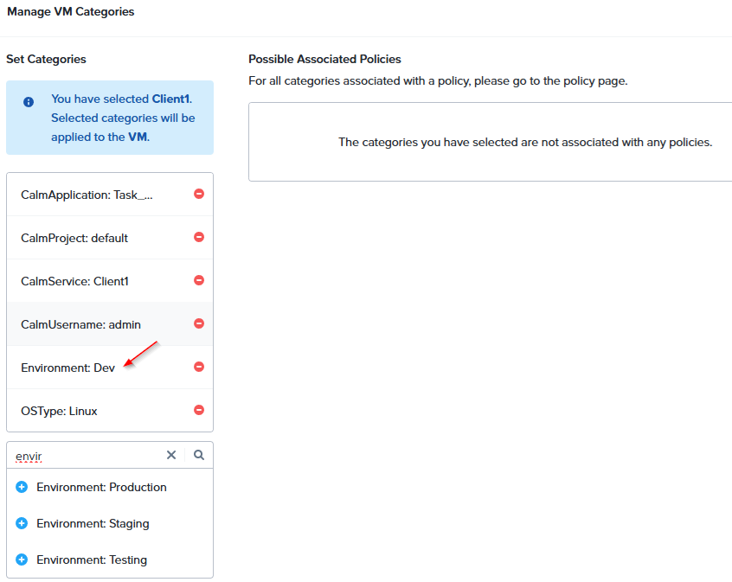The width and height of the screenshot is (732, 582).
Task: Click the info icon in blue banner
Action: [x=29, y=102]
